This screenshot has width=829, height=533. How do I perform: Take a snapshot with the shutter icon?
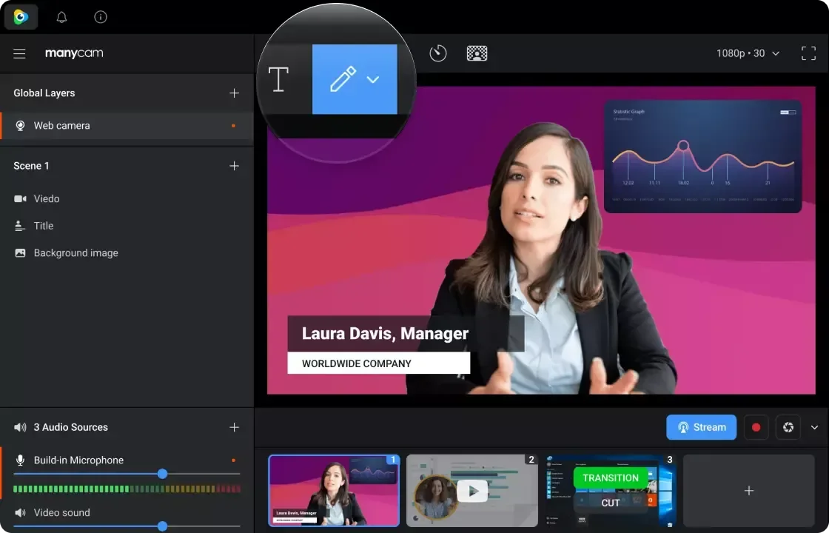click(787, 427)
